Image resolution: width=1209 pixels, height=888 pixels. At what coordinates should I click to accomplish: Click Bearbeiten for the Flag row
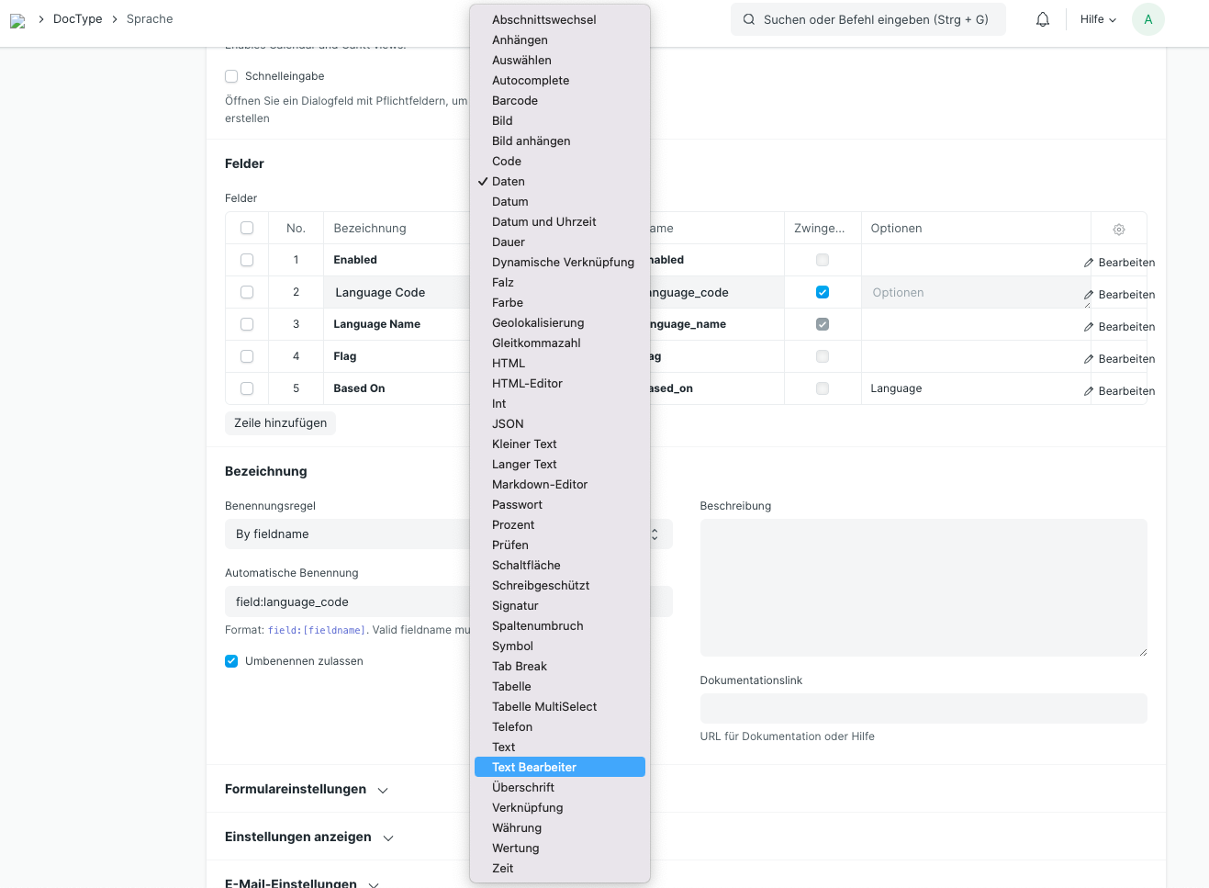coord(1126,359)
